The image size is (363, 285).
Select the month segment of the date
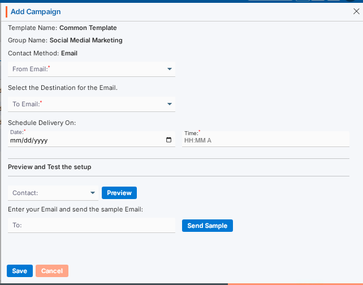coord(15,140)
